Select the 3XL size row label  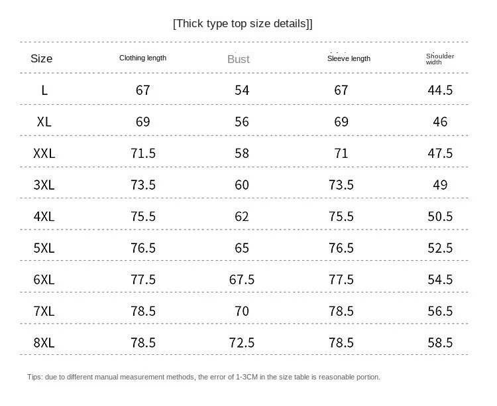coord(44,185)
